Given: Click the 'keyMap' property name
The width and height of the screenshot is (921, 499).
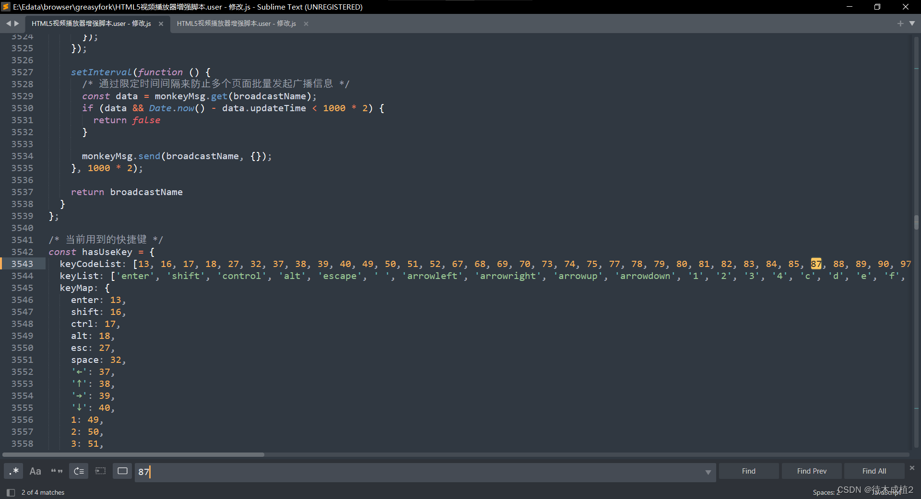Looking at the screenshot, I should point(76,288).
